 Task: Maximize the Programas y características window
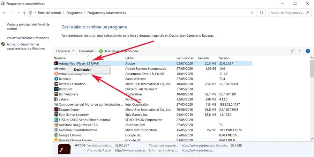(295, 3)
